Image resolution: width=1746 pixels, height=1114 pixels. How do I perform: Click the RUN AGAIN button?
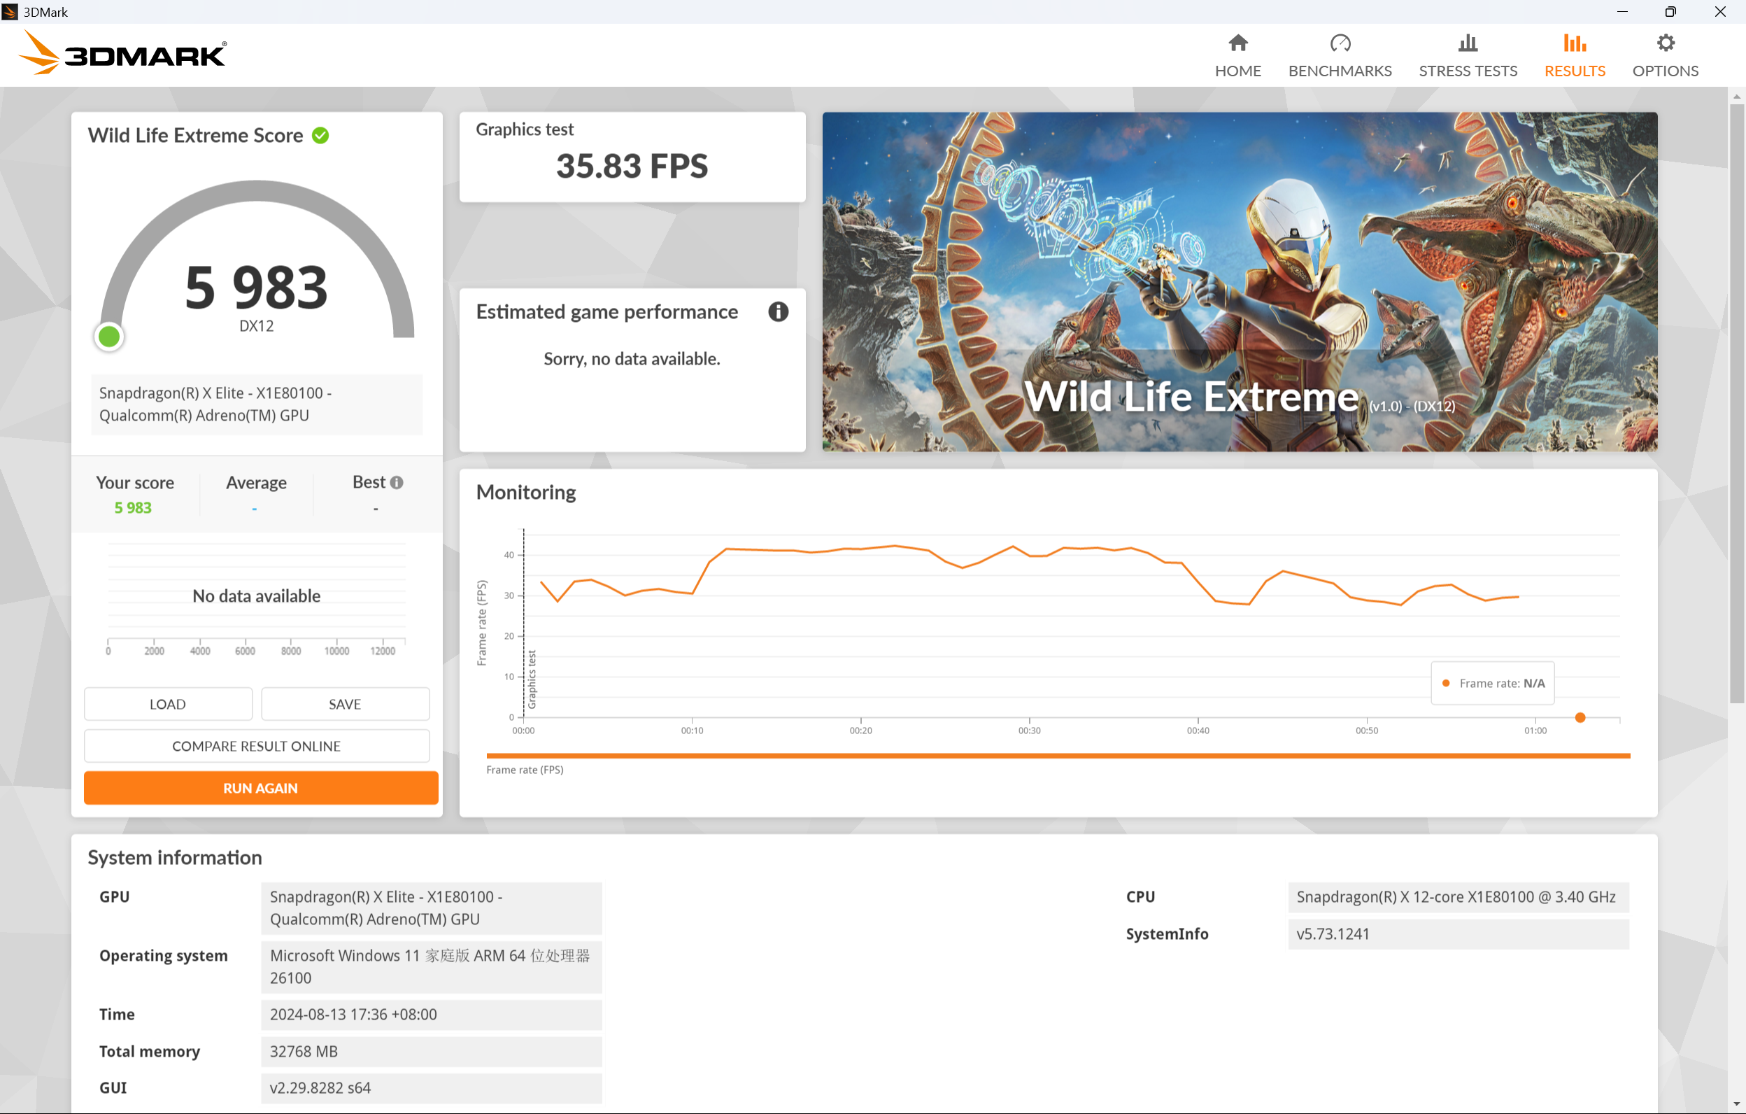pos(261,788)
